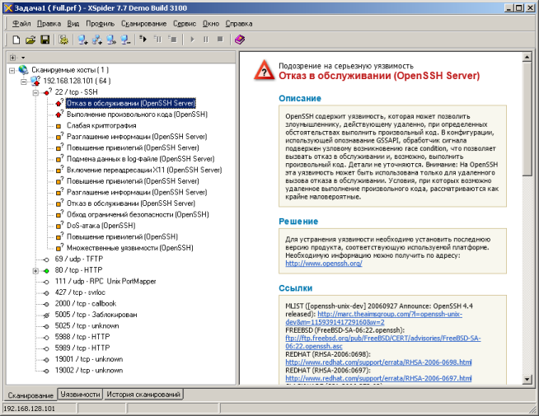Screen dimensions: 539x416
Task: Click the scrollbar up arrow in the description pane
Action: point(527,58)
